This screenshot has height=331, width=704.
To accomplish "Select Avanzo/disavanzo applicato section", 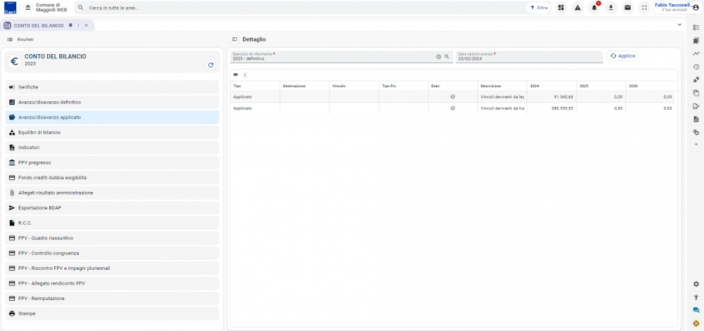I will click(112, 117).
